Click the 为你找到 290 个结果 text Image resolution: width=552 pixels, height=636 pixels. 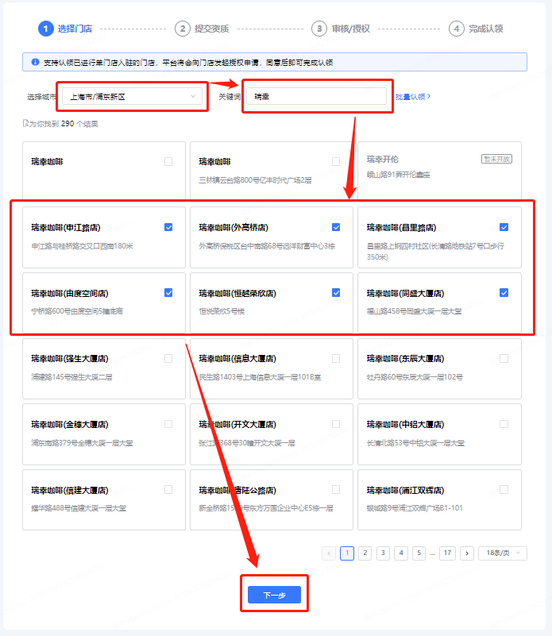click(x=61, y=124)
